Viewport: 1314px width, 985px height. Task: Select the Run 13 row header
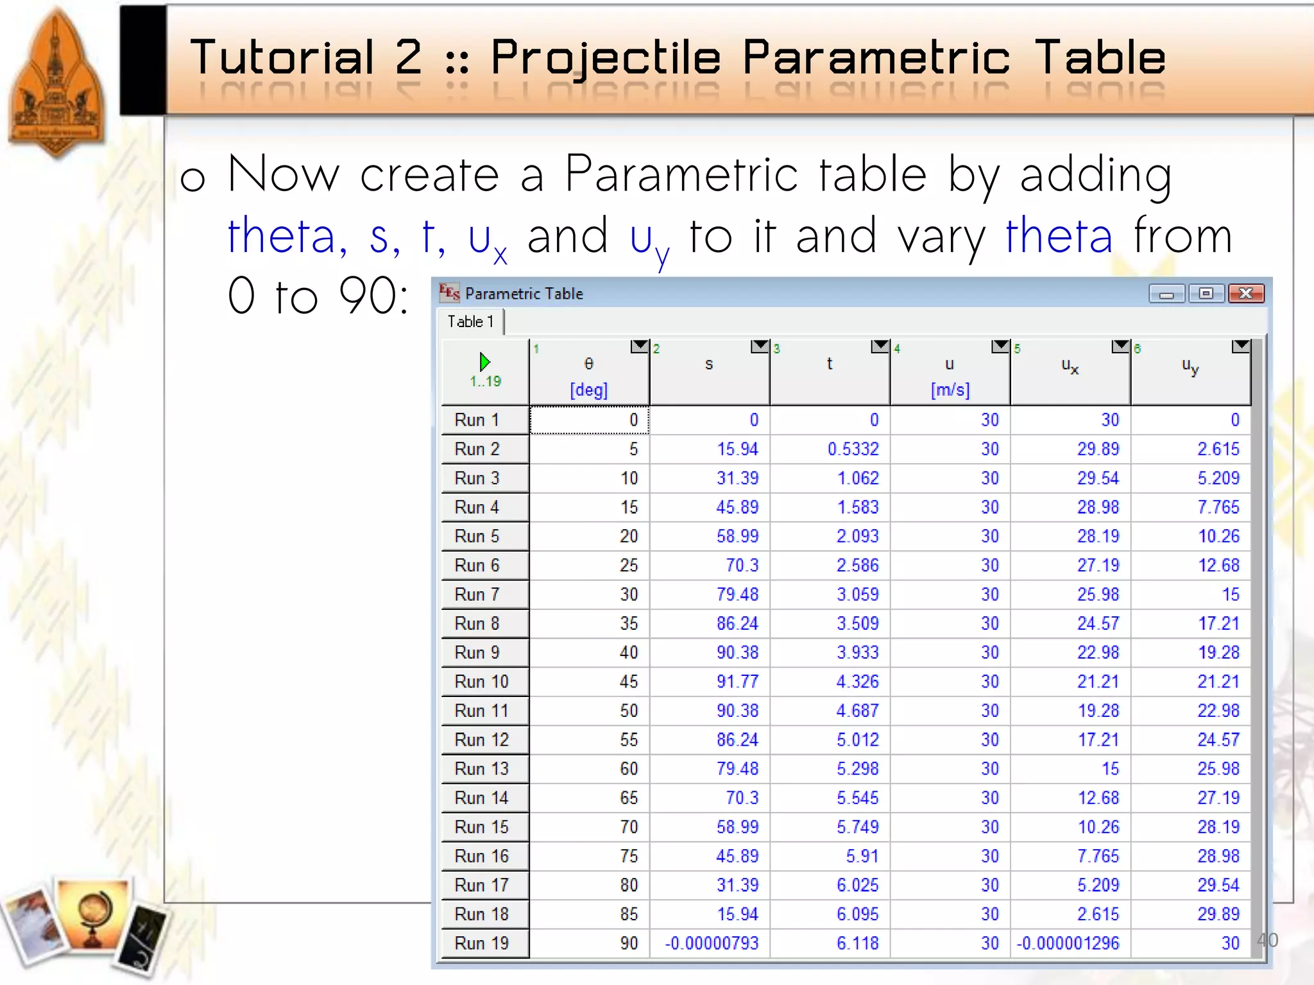click(486, 769)
